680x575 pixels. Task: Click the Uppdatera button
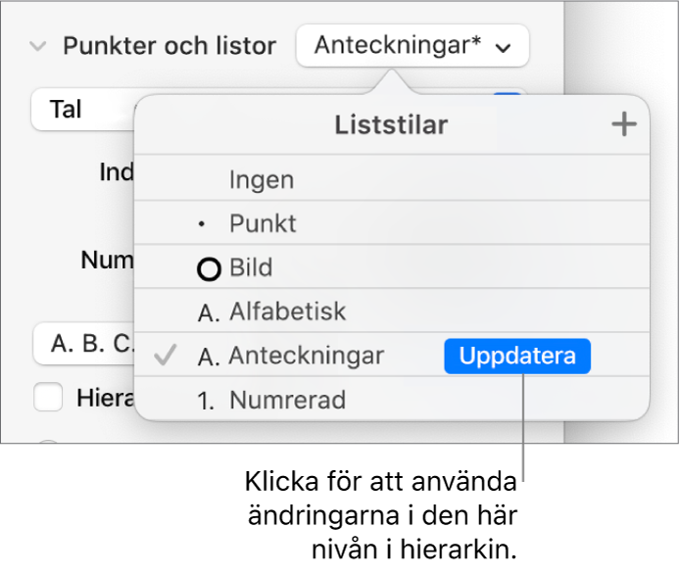[x=517, y=356]
